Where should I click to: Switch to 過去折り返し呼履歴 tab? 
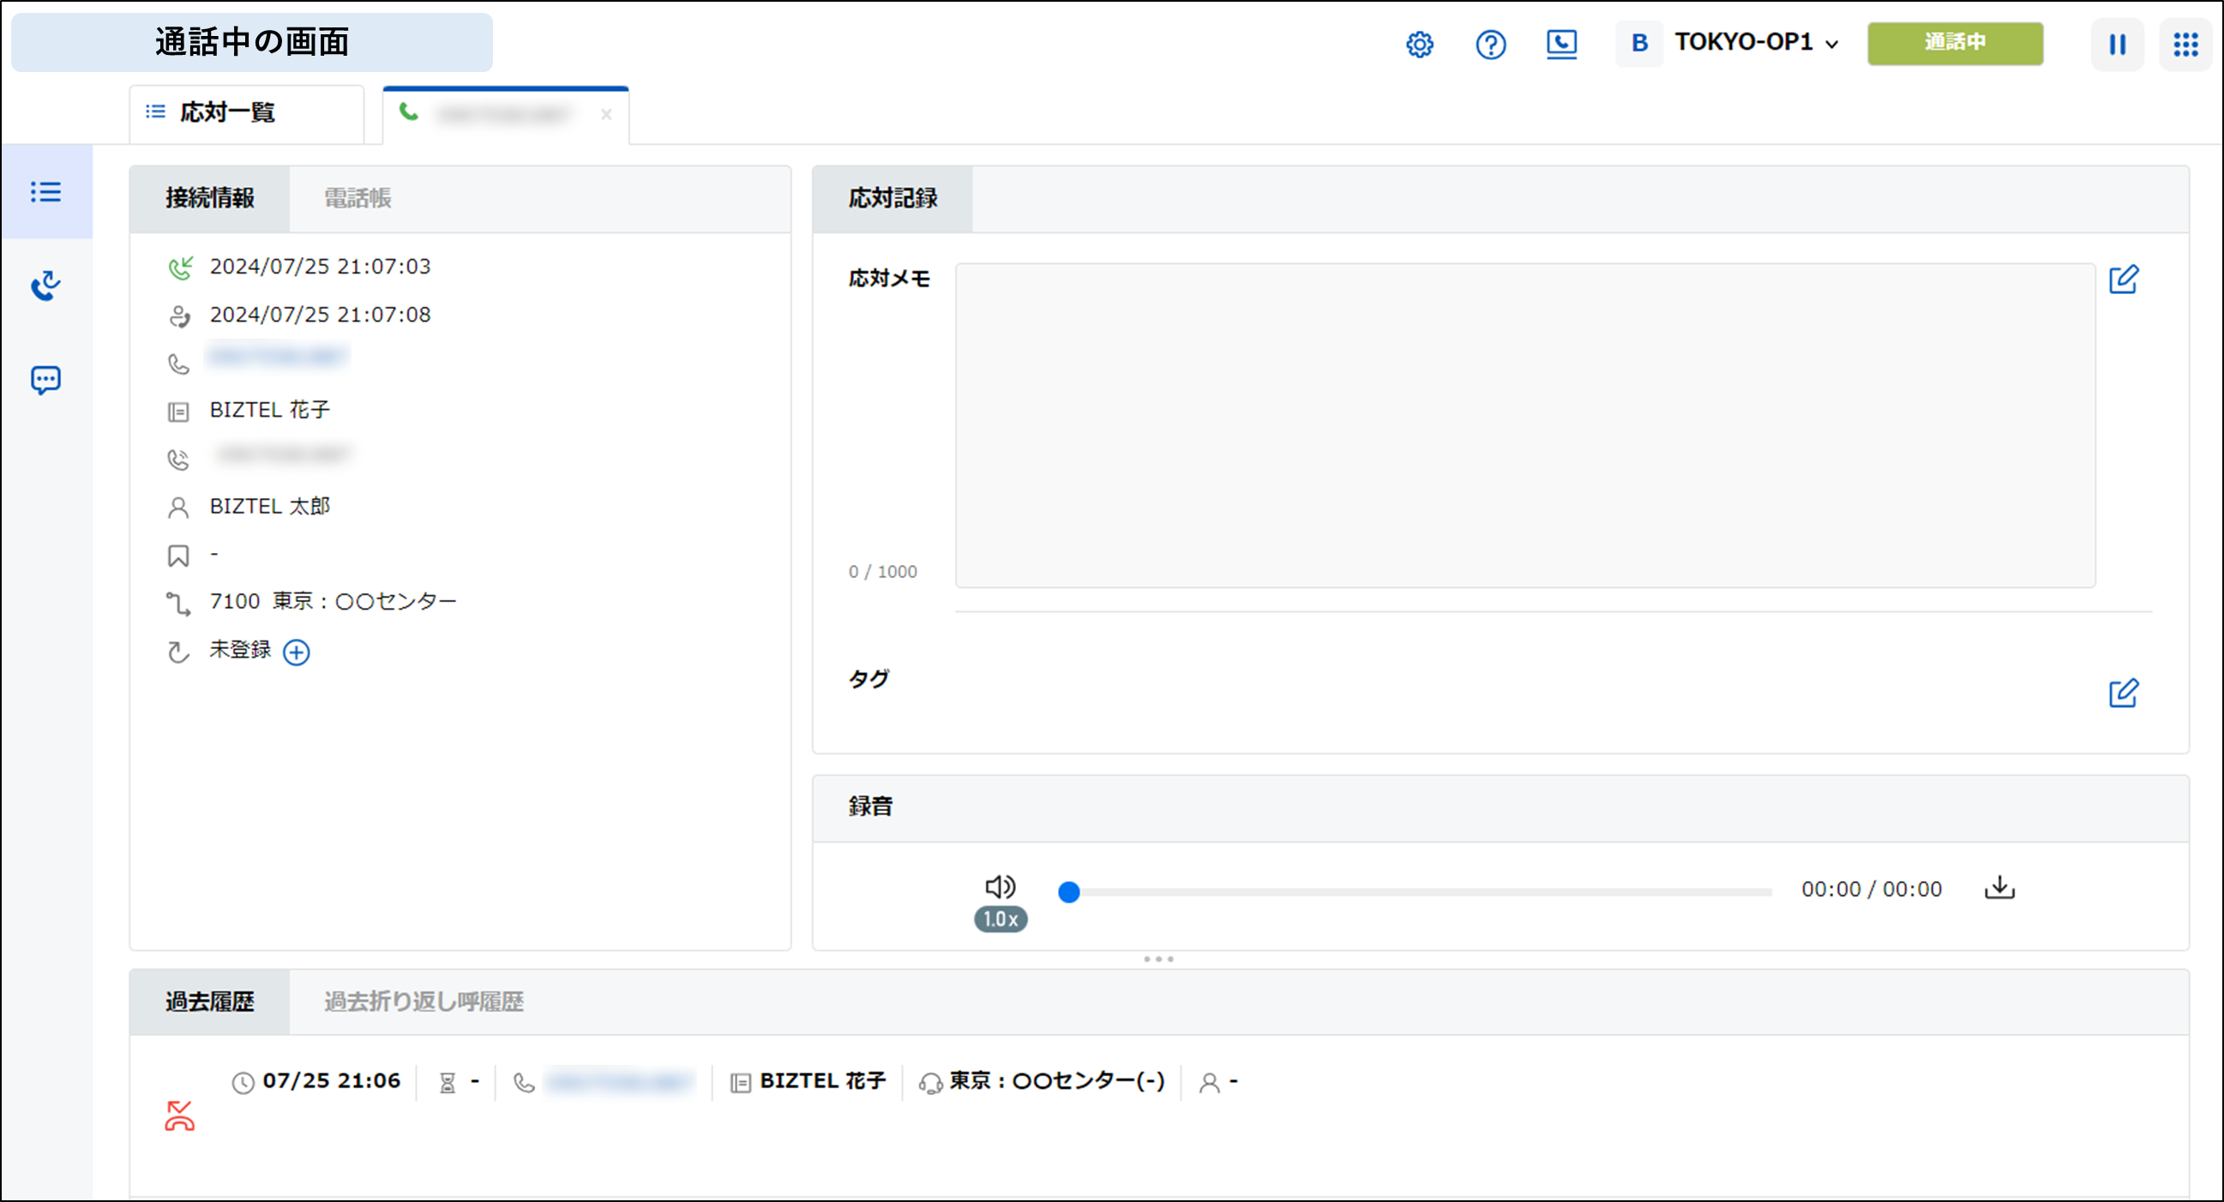tap(424, 1001)
